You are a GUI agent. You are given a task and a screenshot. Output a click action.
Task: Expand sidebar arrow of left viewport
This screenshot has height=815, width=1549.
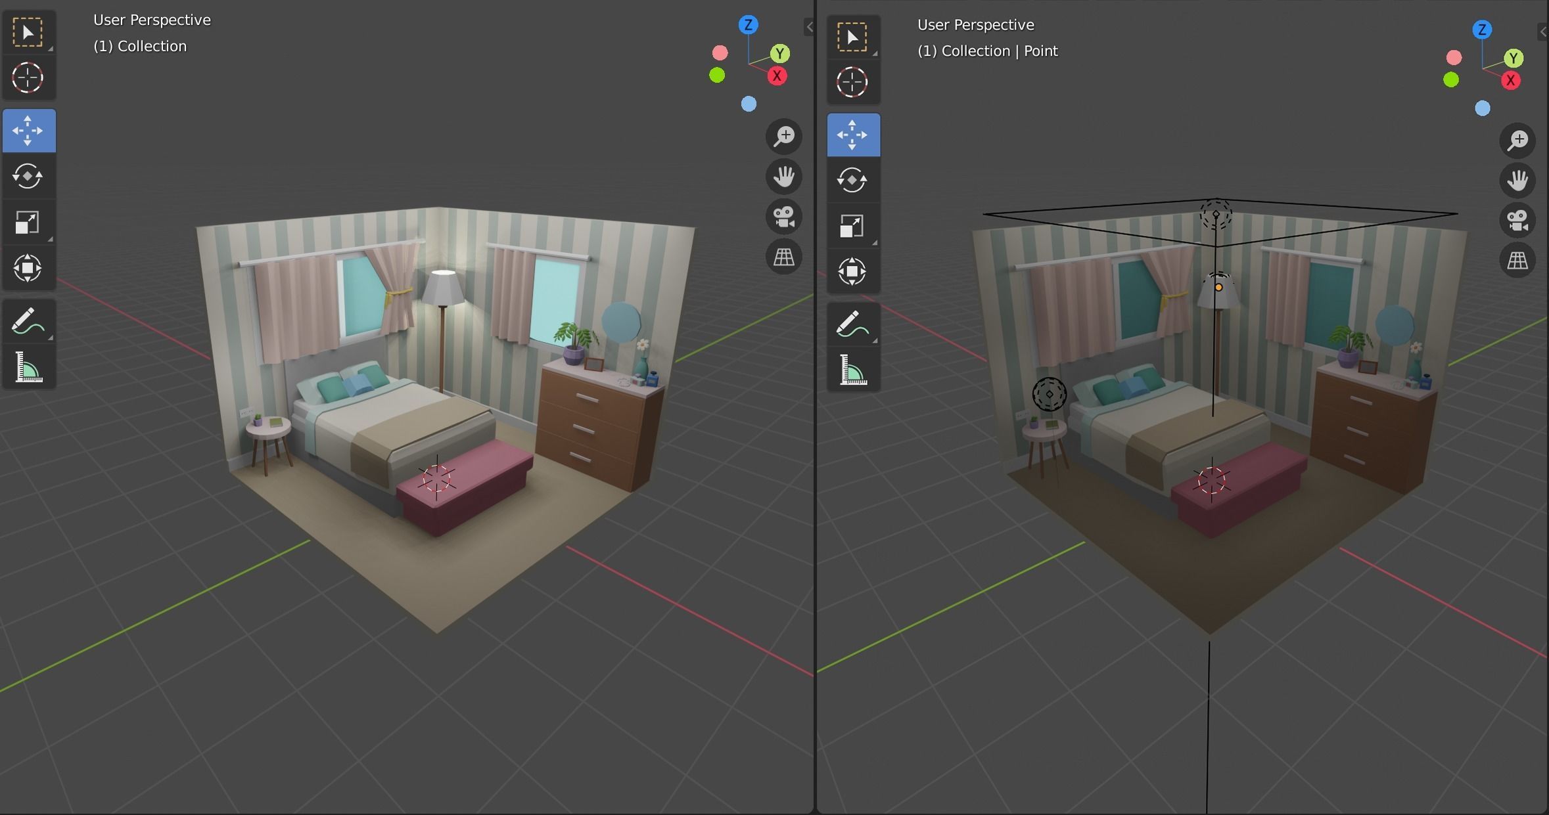click(x=809, y=27)
